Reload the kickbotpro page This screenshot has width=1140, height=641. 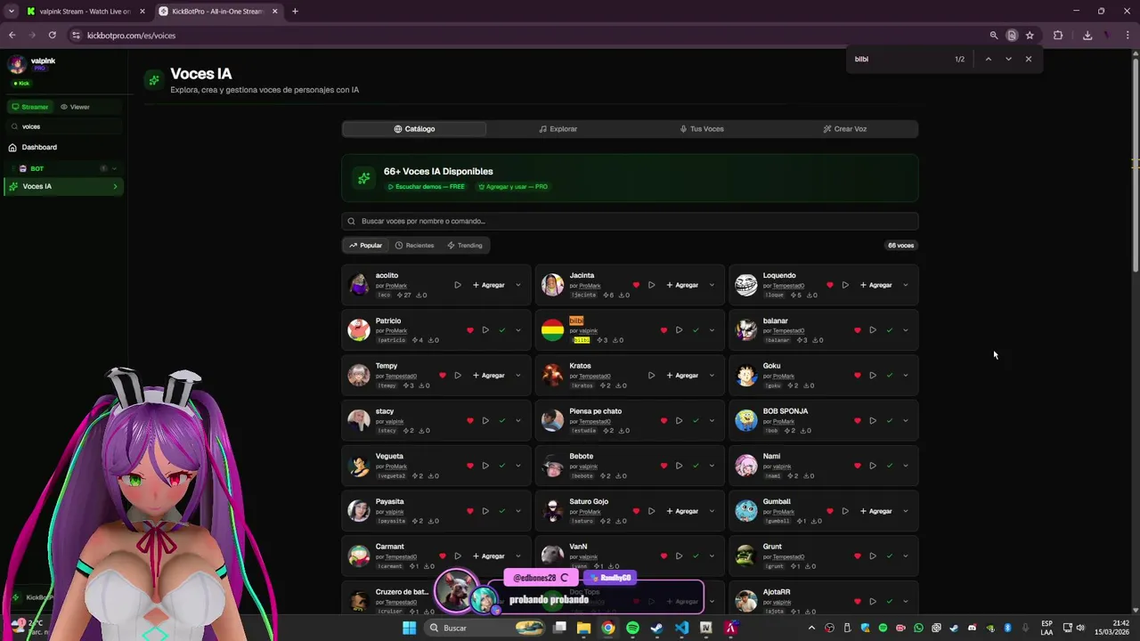[53, 36]
